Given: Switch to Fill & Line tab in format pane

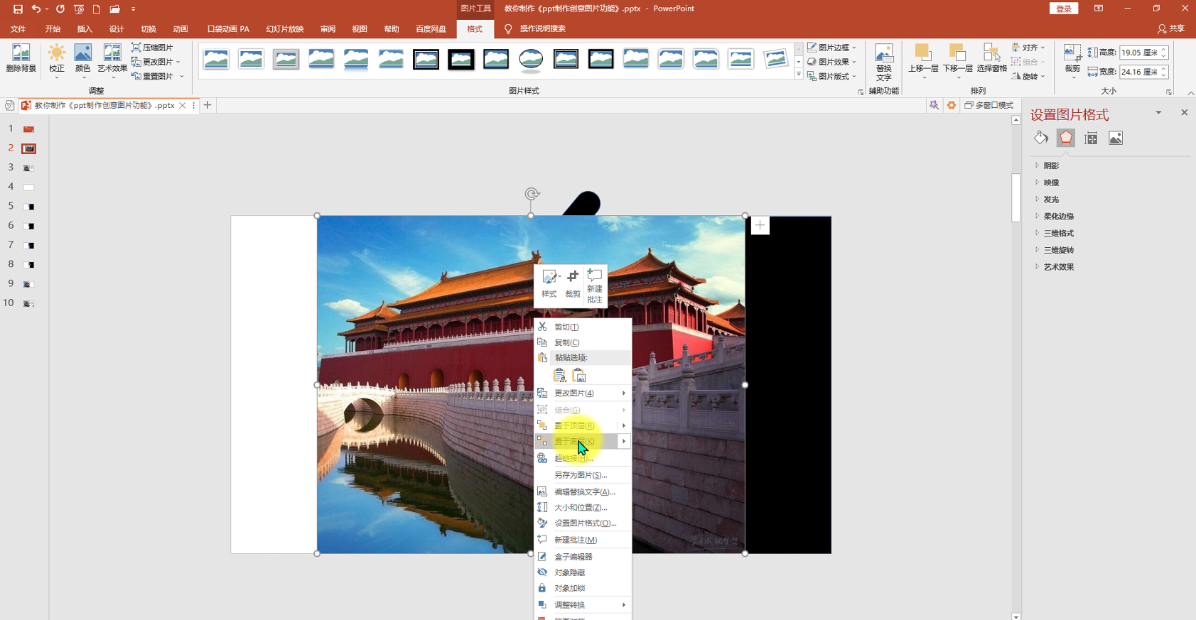Looking at the screenshot, I should click(1041, 138).
